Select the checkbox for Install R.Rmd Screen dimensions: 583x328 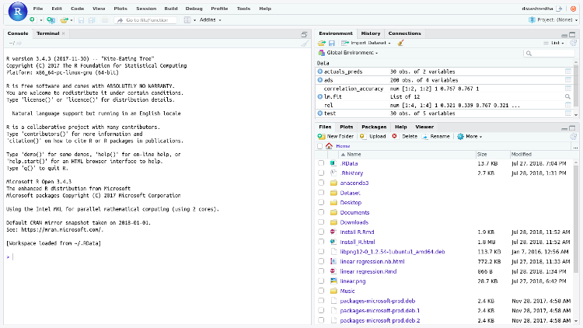(x=321, y=232)
